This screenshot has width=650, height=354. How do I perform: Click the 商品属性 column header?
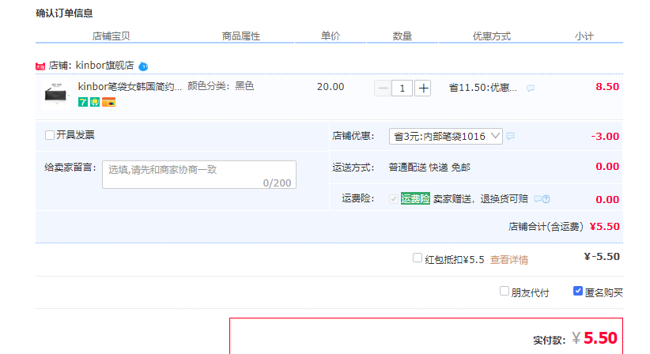click(x=241, y=36)
